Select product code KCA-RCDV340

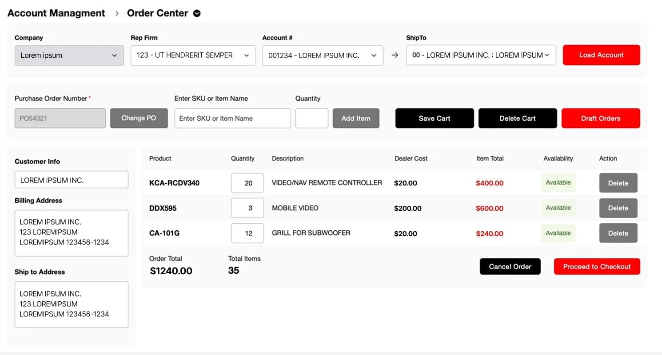(x=174, y=183)
